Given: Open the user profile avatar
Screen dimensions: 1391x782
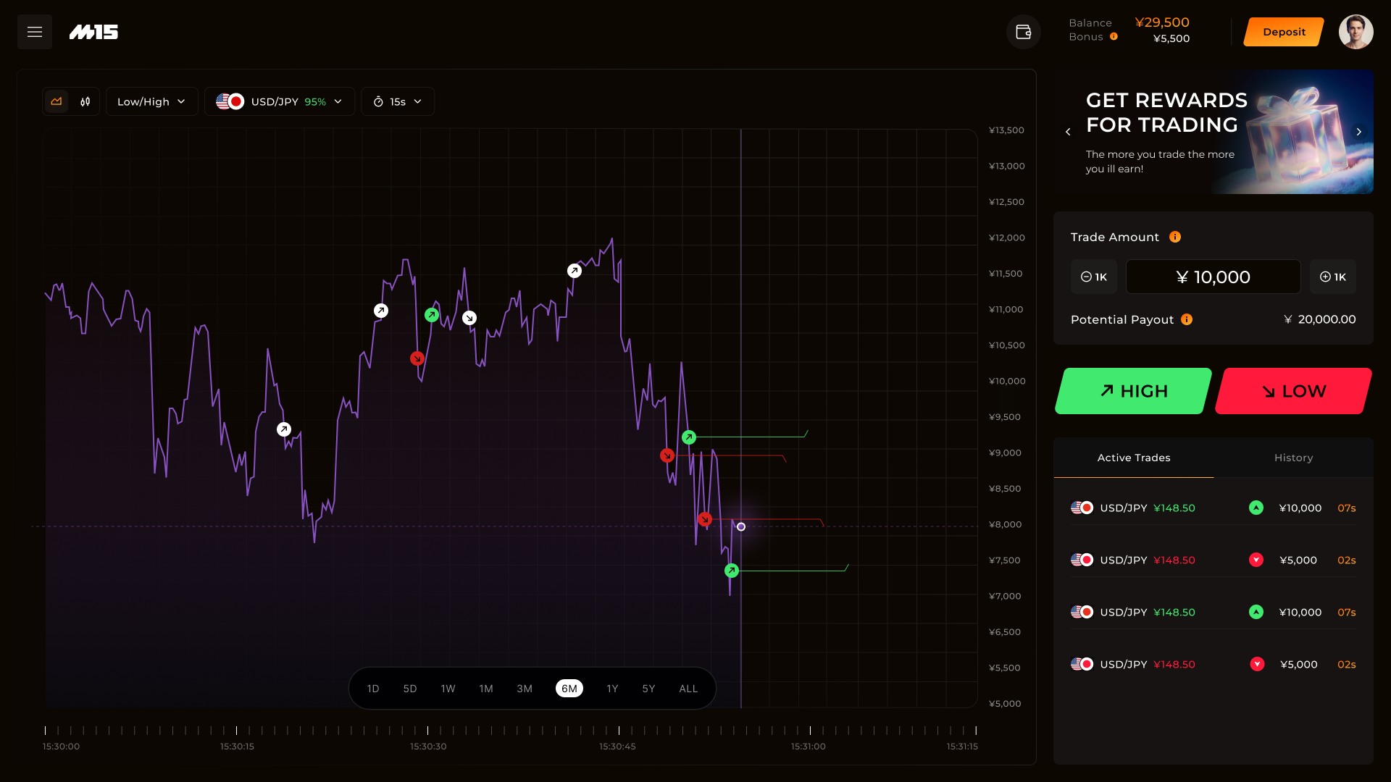Looking at the screenshot, I should [1356, 32].
